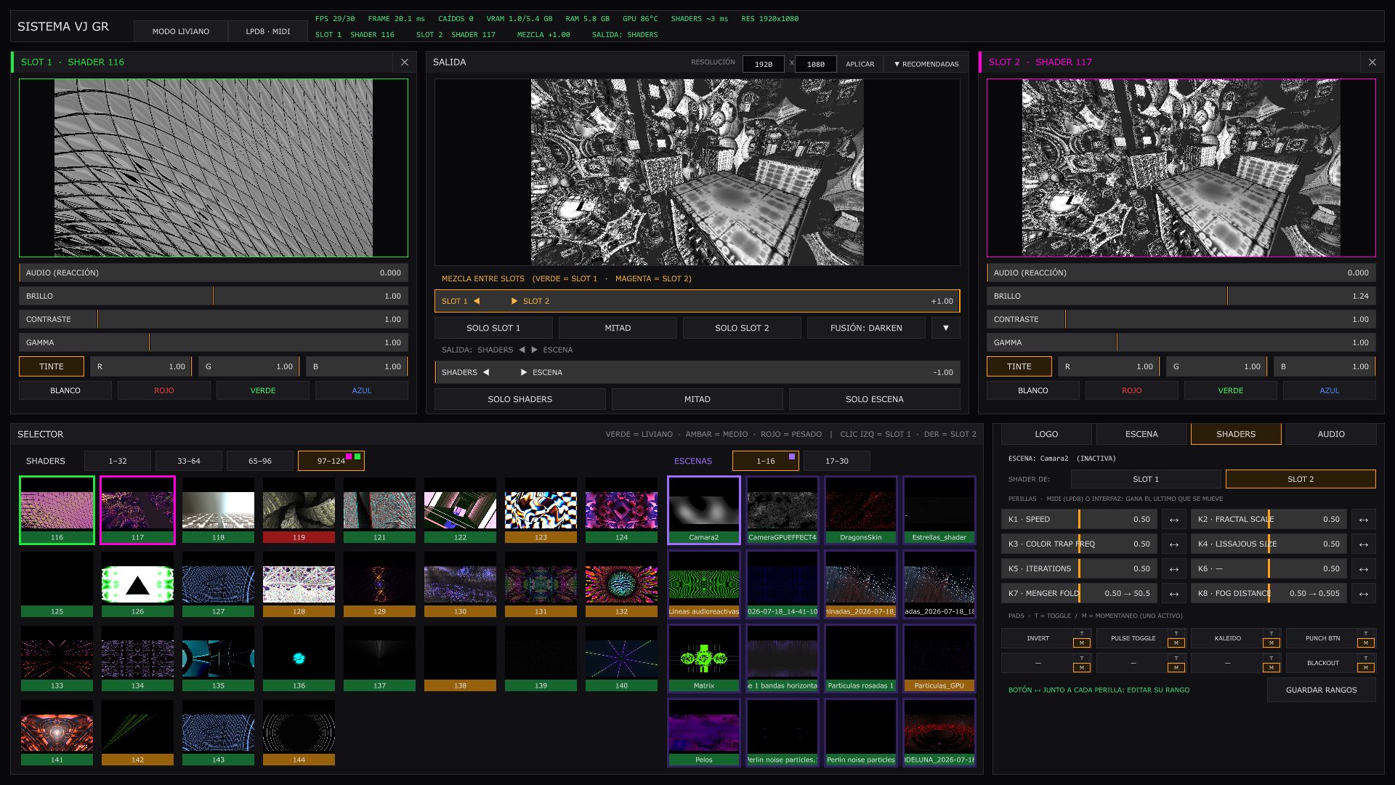Toggle TINTE in Slot 2 panel
1395x785 pixels.
point(1019,366)
